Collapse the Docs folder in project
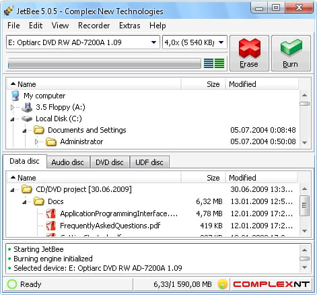This screenshot has height=295, width=317. (24, 202)
